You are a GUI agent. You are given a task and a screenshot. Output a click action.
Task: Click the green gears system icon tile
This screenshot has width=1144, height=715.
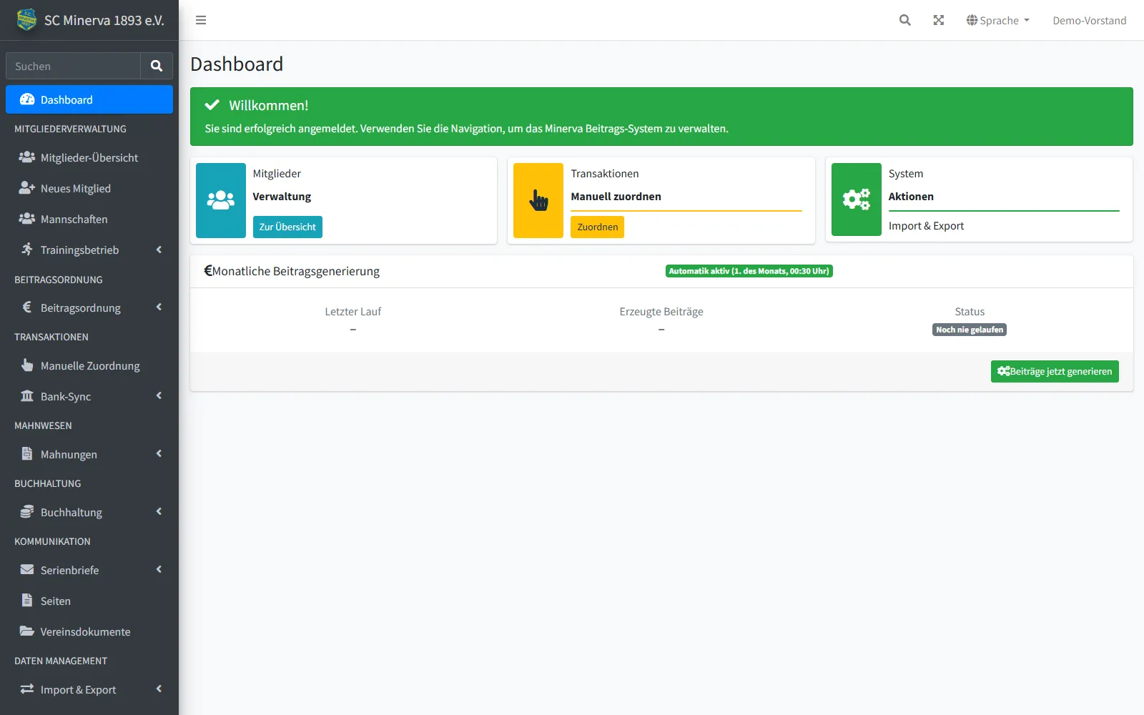point(857,199)
